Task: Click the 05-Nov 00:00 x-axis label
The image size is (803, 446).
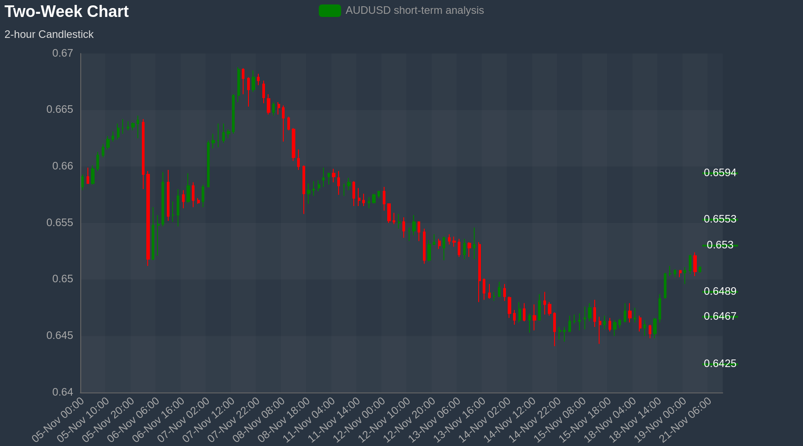Action: (x=58, y=420)
